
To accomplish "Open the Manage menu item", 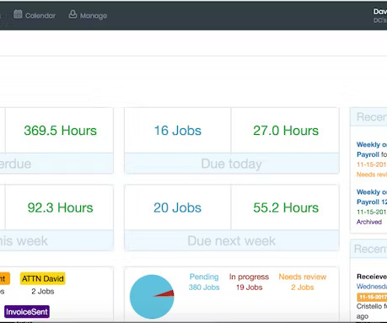I will [x=88, y=15].
